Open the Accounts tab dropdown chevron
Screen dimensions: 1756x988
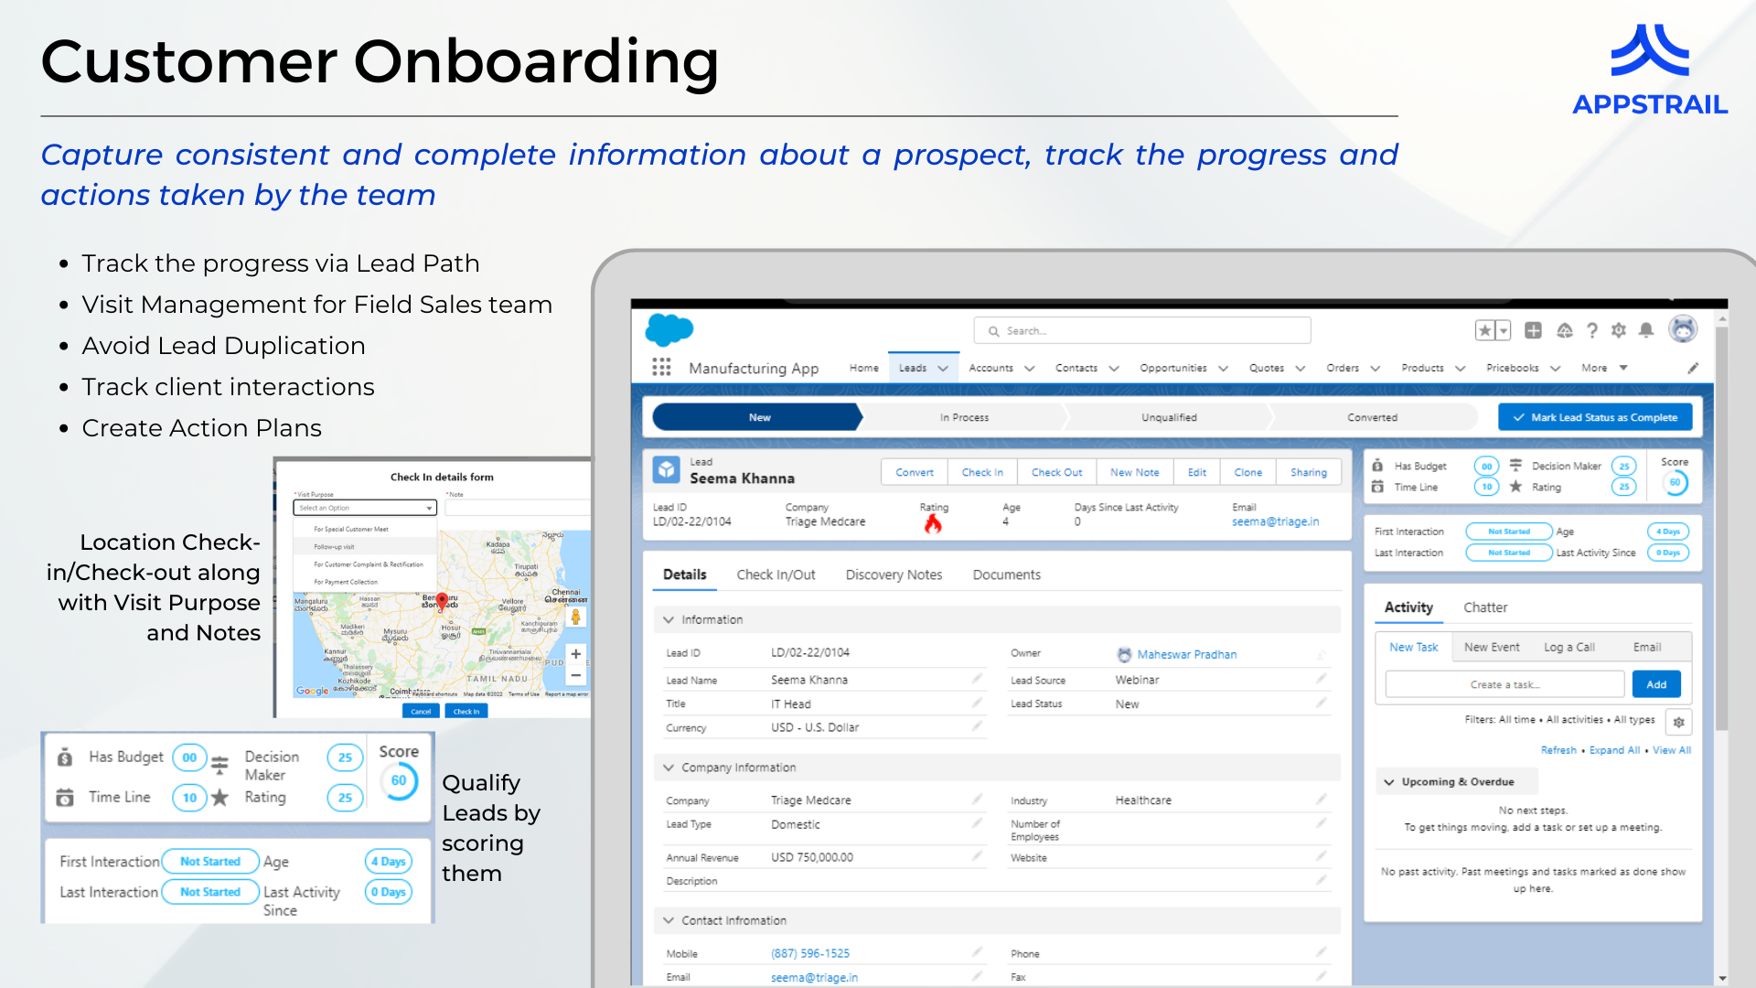(x=1030, y=369)
